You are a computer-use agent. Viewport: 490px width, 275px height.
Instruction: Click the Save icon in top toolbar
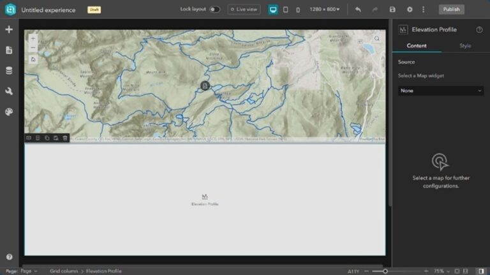(392, 10)
